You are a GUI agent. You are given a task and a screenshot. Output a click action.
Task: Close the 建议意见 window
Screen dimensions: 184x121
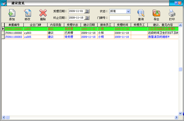coord(180,3)
